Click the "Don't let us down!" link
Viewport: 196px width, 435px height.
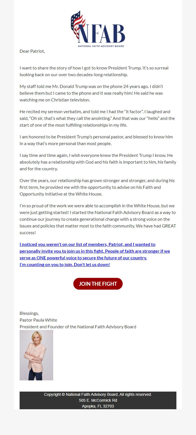(92, 264)
